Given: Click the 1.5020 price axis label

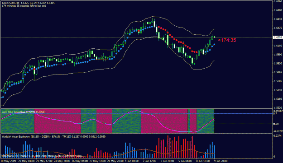Looking at the screenshot, I should click(x=278, y=107).
